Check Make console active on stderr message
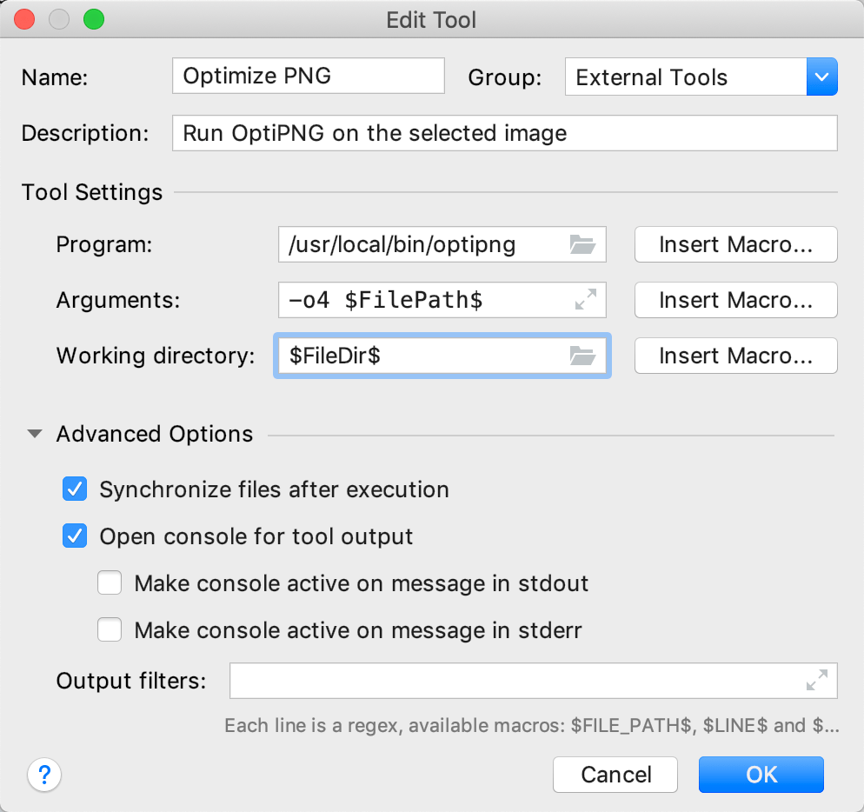 [x=110, y=629]
